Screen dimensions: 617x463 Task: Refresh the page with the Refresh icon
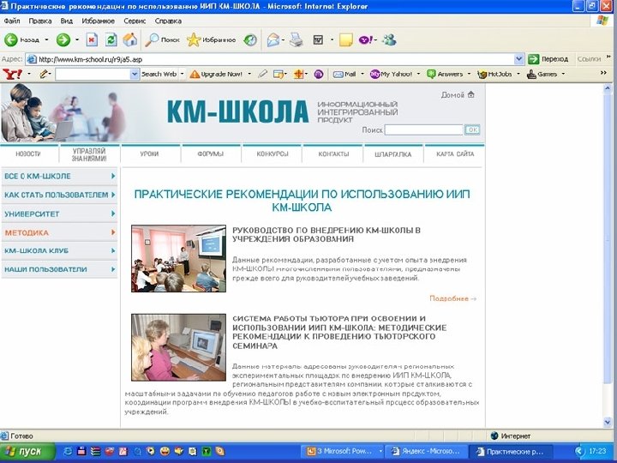111,39
